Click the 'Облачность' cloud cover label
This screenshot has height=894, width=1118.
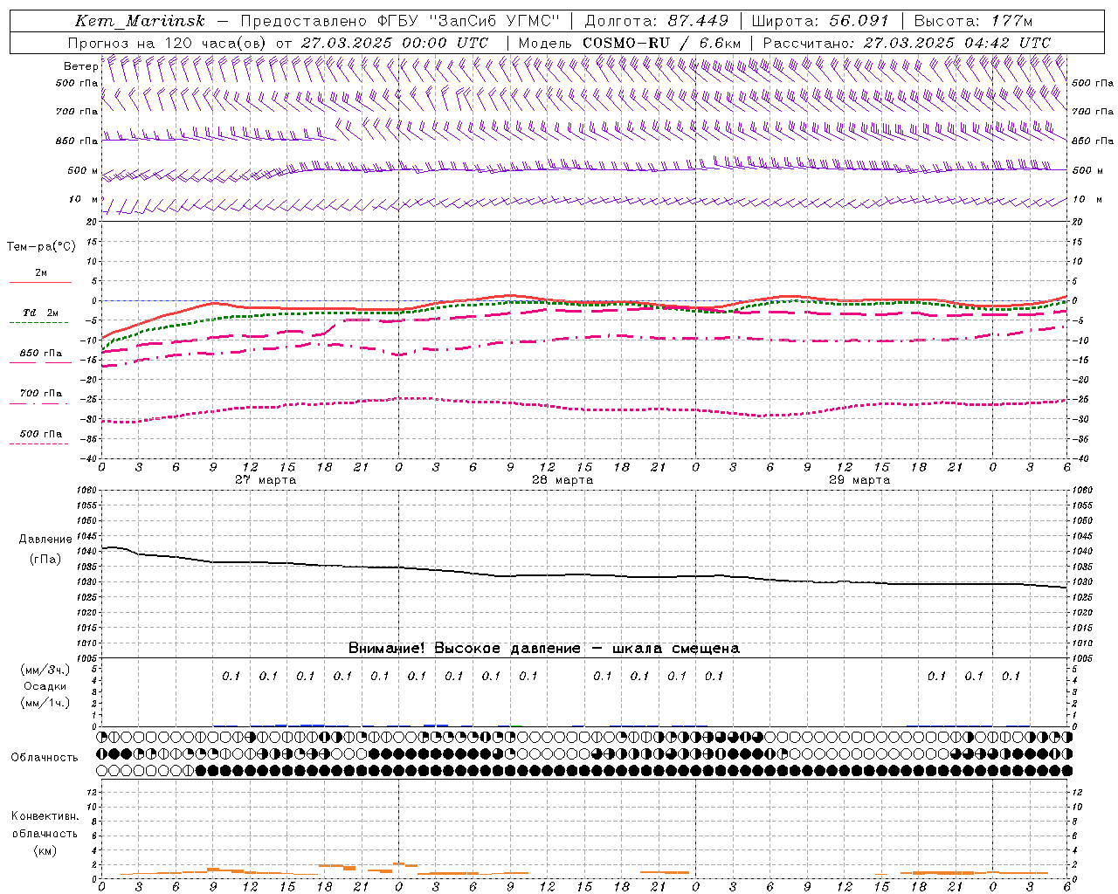pos(45,758)
